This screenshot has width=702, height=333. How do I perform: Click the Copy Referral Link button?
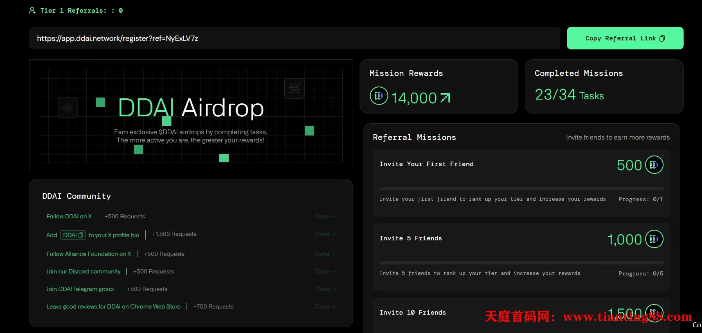pyautogui.click(x=625, y=38)
